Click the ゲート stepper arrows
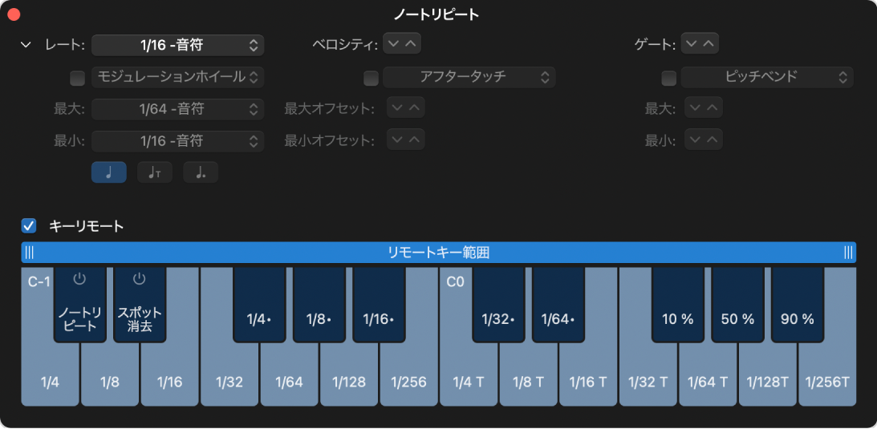The height and width of the screenshot is (429, 877). click(x=700, y=43)
